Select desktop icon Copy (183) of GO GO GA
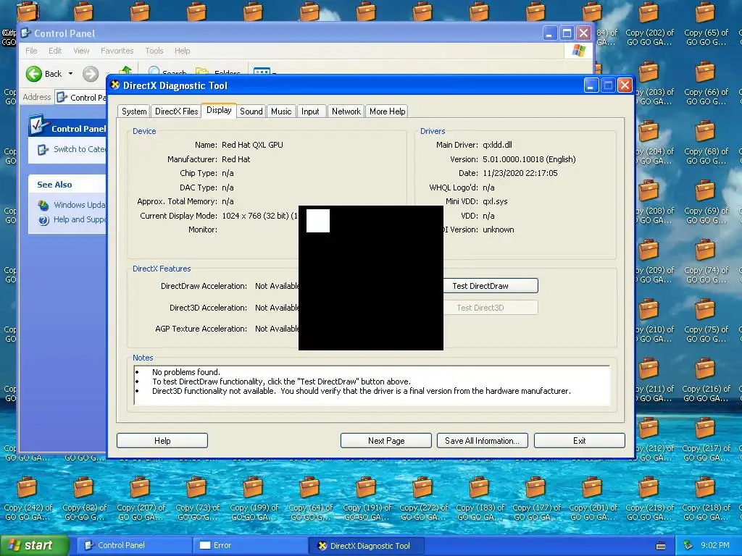This screenshot has height=556, width=742. [480, 499]
